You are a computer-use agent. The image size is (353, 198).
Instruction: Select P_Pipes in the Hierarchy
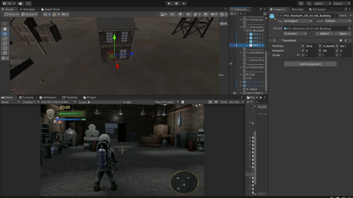(252, 89)
